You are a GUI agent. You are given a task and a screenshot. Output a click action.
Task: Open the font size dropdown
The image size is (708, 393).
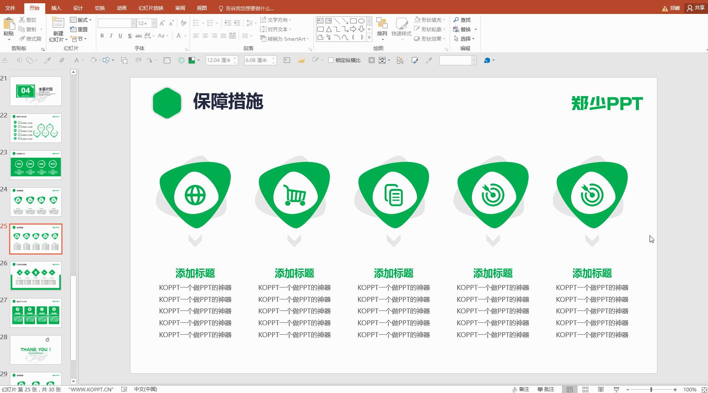[x=154, y=23]
